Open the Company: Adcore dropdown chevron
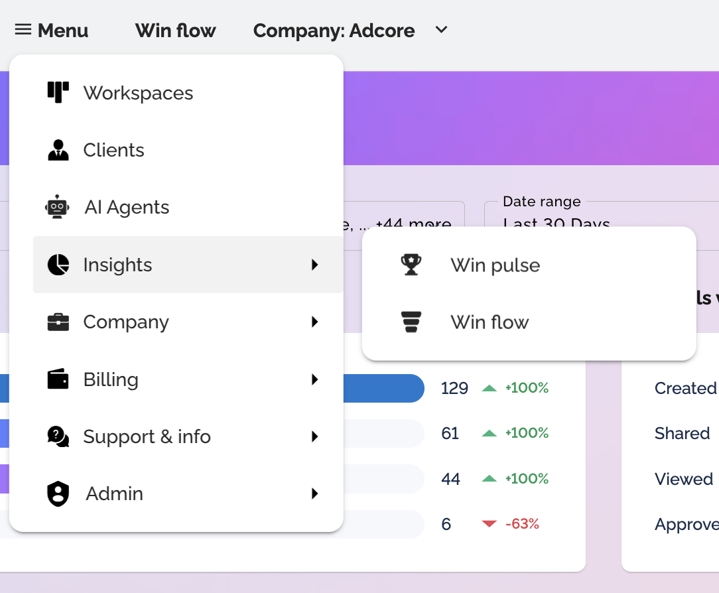Screen dimensions: 719x593 (x=442, y=30)
